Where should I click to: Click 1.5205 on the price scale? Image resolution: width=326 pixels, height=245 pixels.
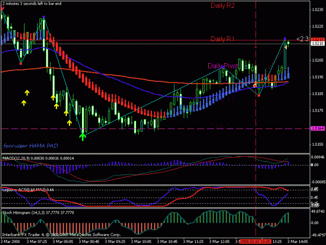[318, 61]
